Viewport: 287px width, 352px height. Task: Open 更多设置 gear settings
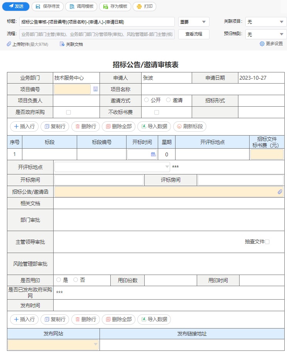[x=271, y=44]
